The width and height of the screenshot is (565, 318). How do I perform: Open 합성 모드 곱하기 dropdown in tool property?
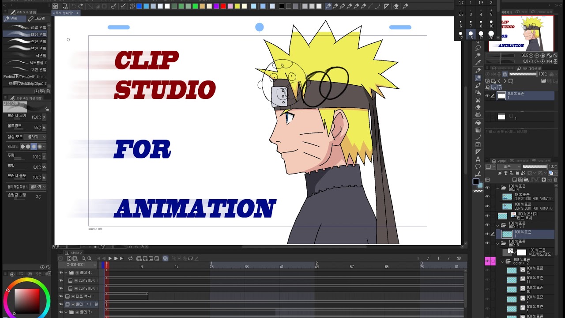[x=35, y=137]
